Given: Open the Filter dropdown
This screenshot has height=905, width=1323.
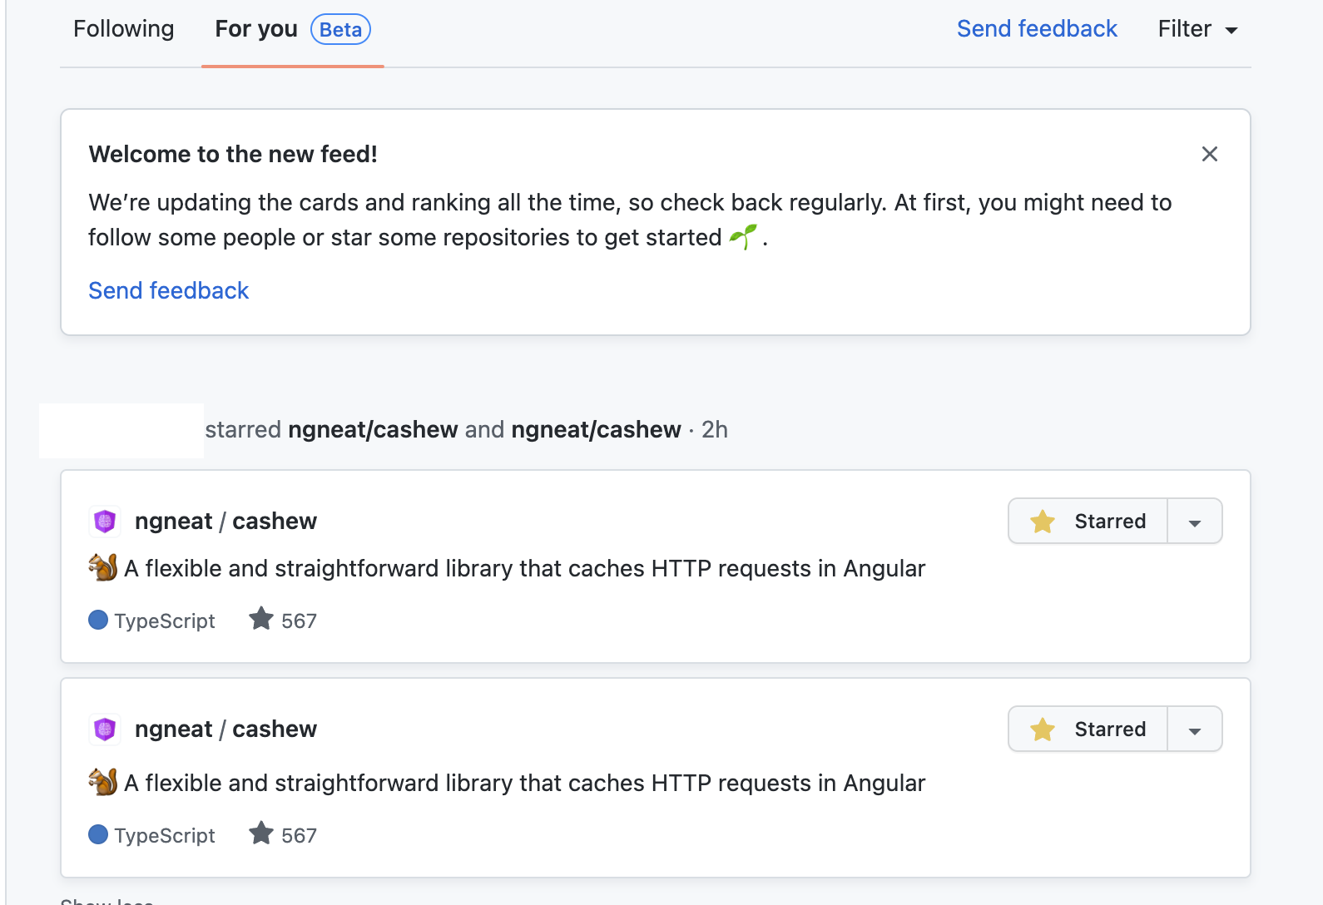Looking at the screenshot, I should point(1197,29).
